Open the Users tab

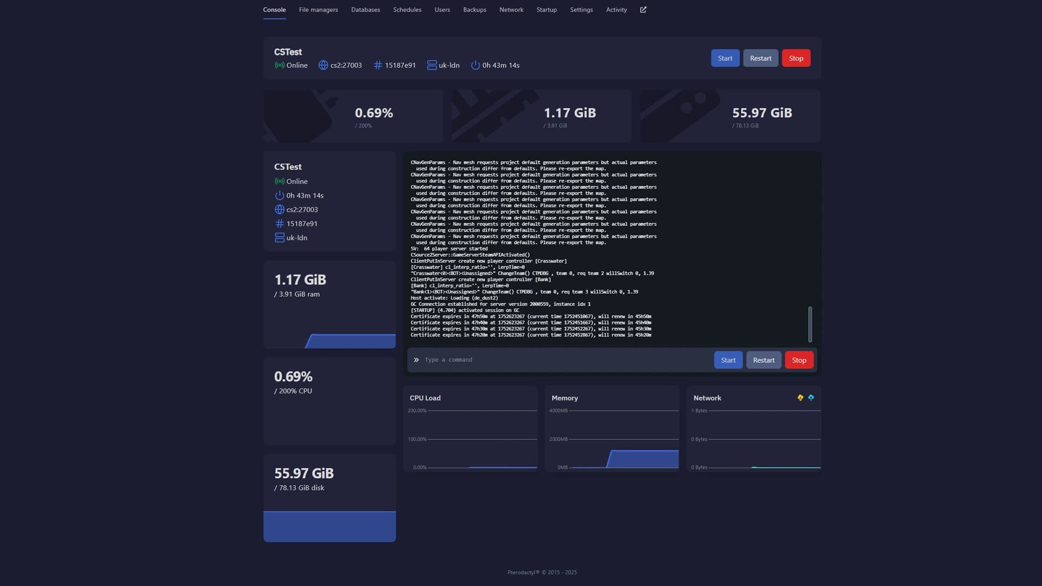[442, 10]
